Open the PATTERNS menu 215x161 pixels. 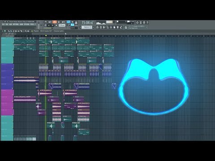click(x=16, y=24)
